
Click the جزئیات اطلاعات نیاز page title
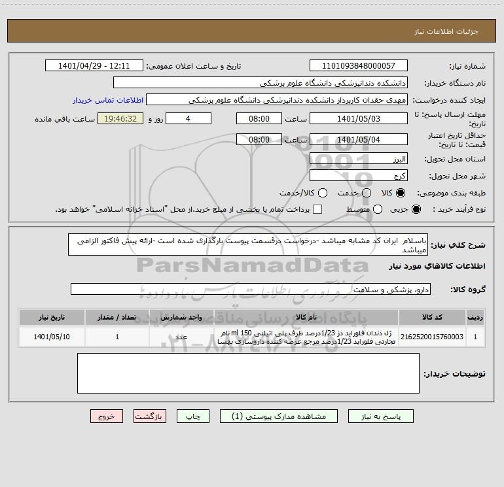tap(446, 31)
